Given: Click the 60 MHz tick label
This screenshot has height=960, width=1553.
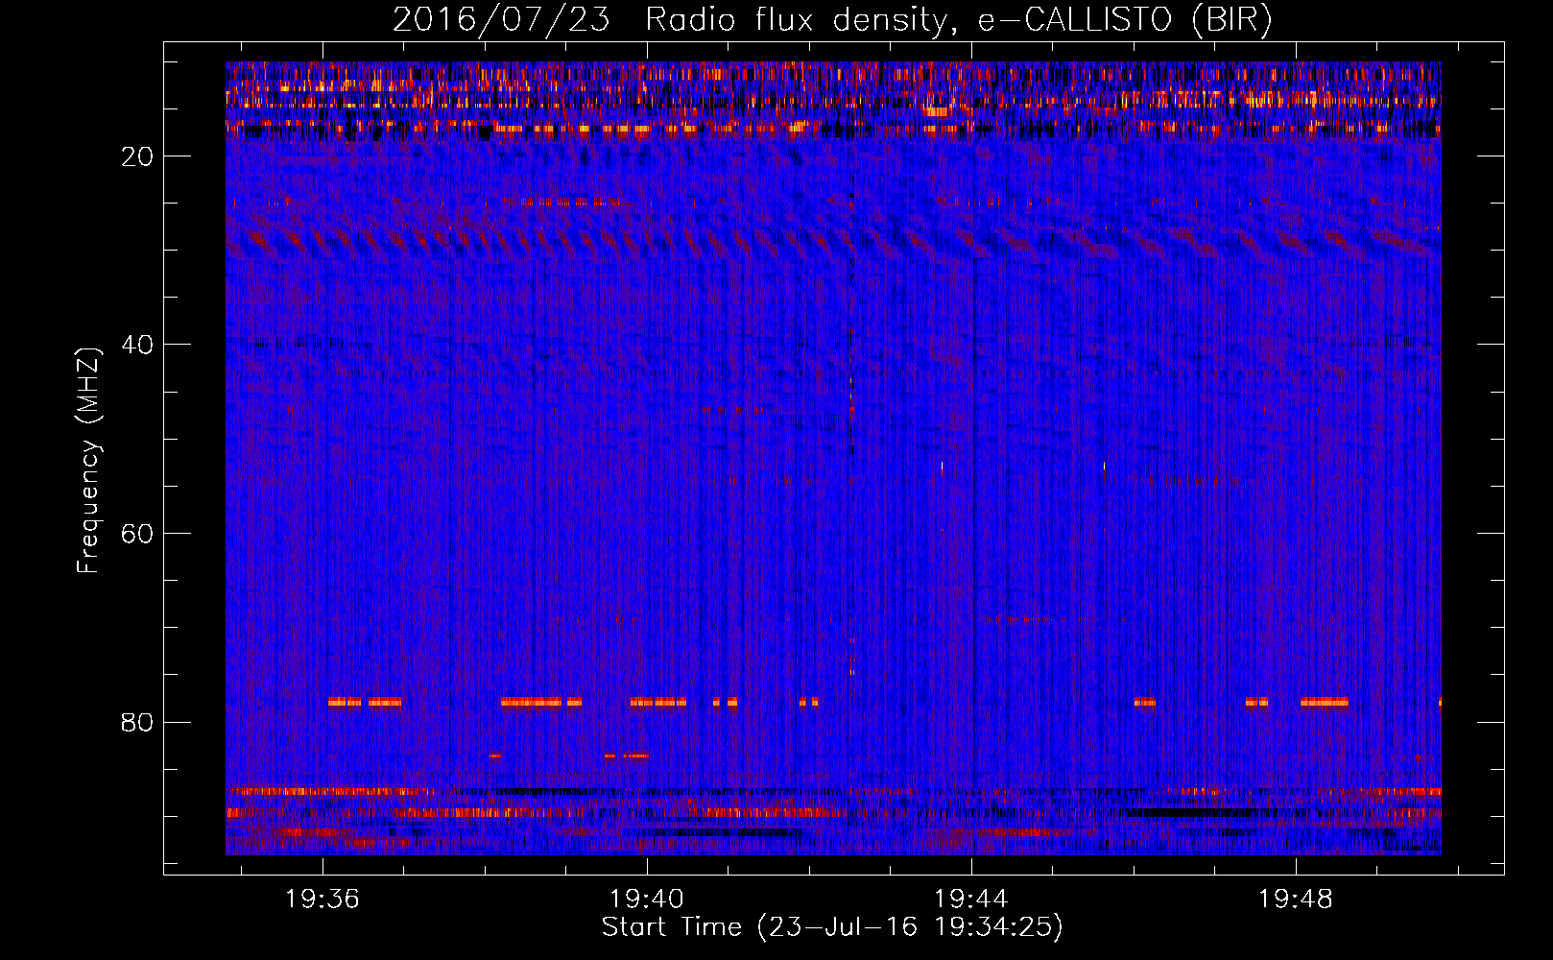Looking at the screenshot, I should click(138, 534).
